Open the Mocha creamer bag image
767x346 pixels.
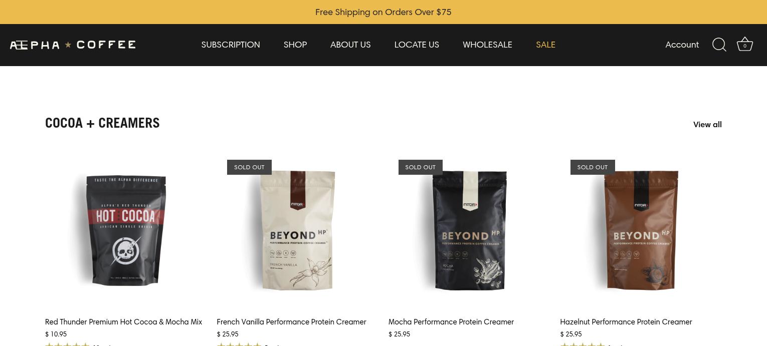pyautogui.click(x=469, y=230)
